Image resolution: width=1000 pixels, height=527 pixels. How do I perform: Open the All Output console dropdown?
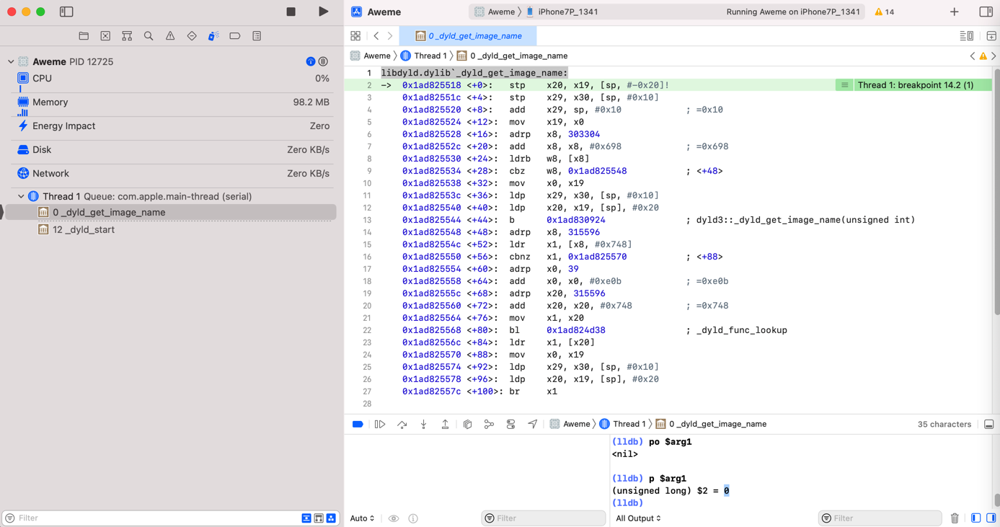click(x=638, y=518)
